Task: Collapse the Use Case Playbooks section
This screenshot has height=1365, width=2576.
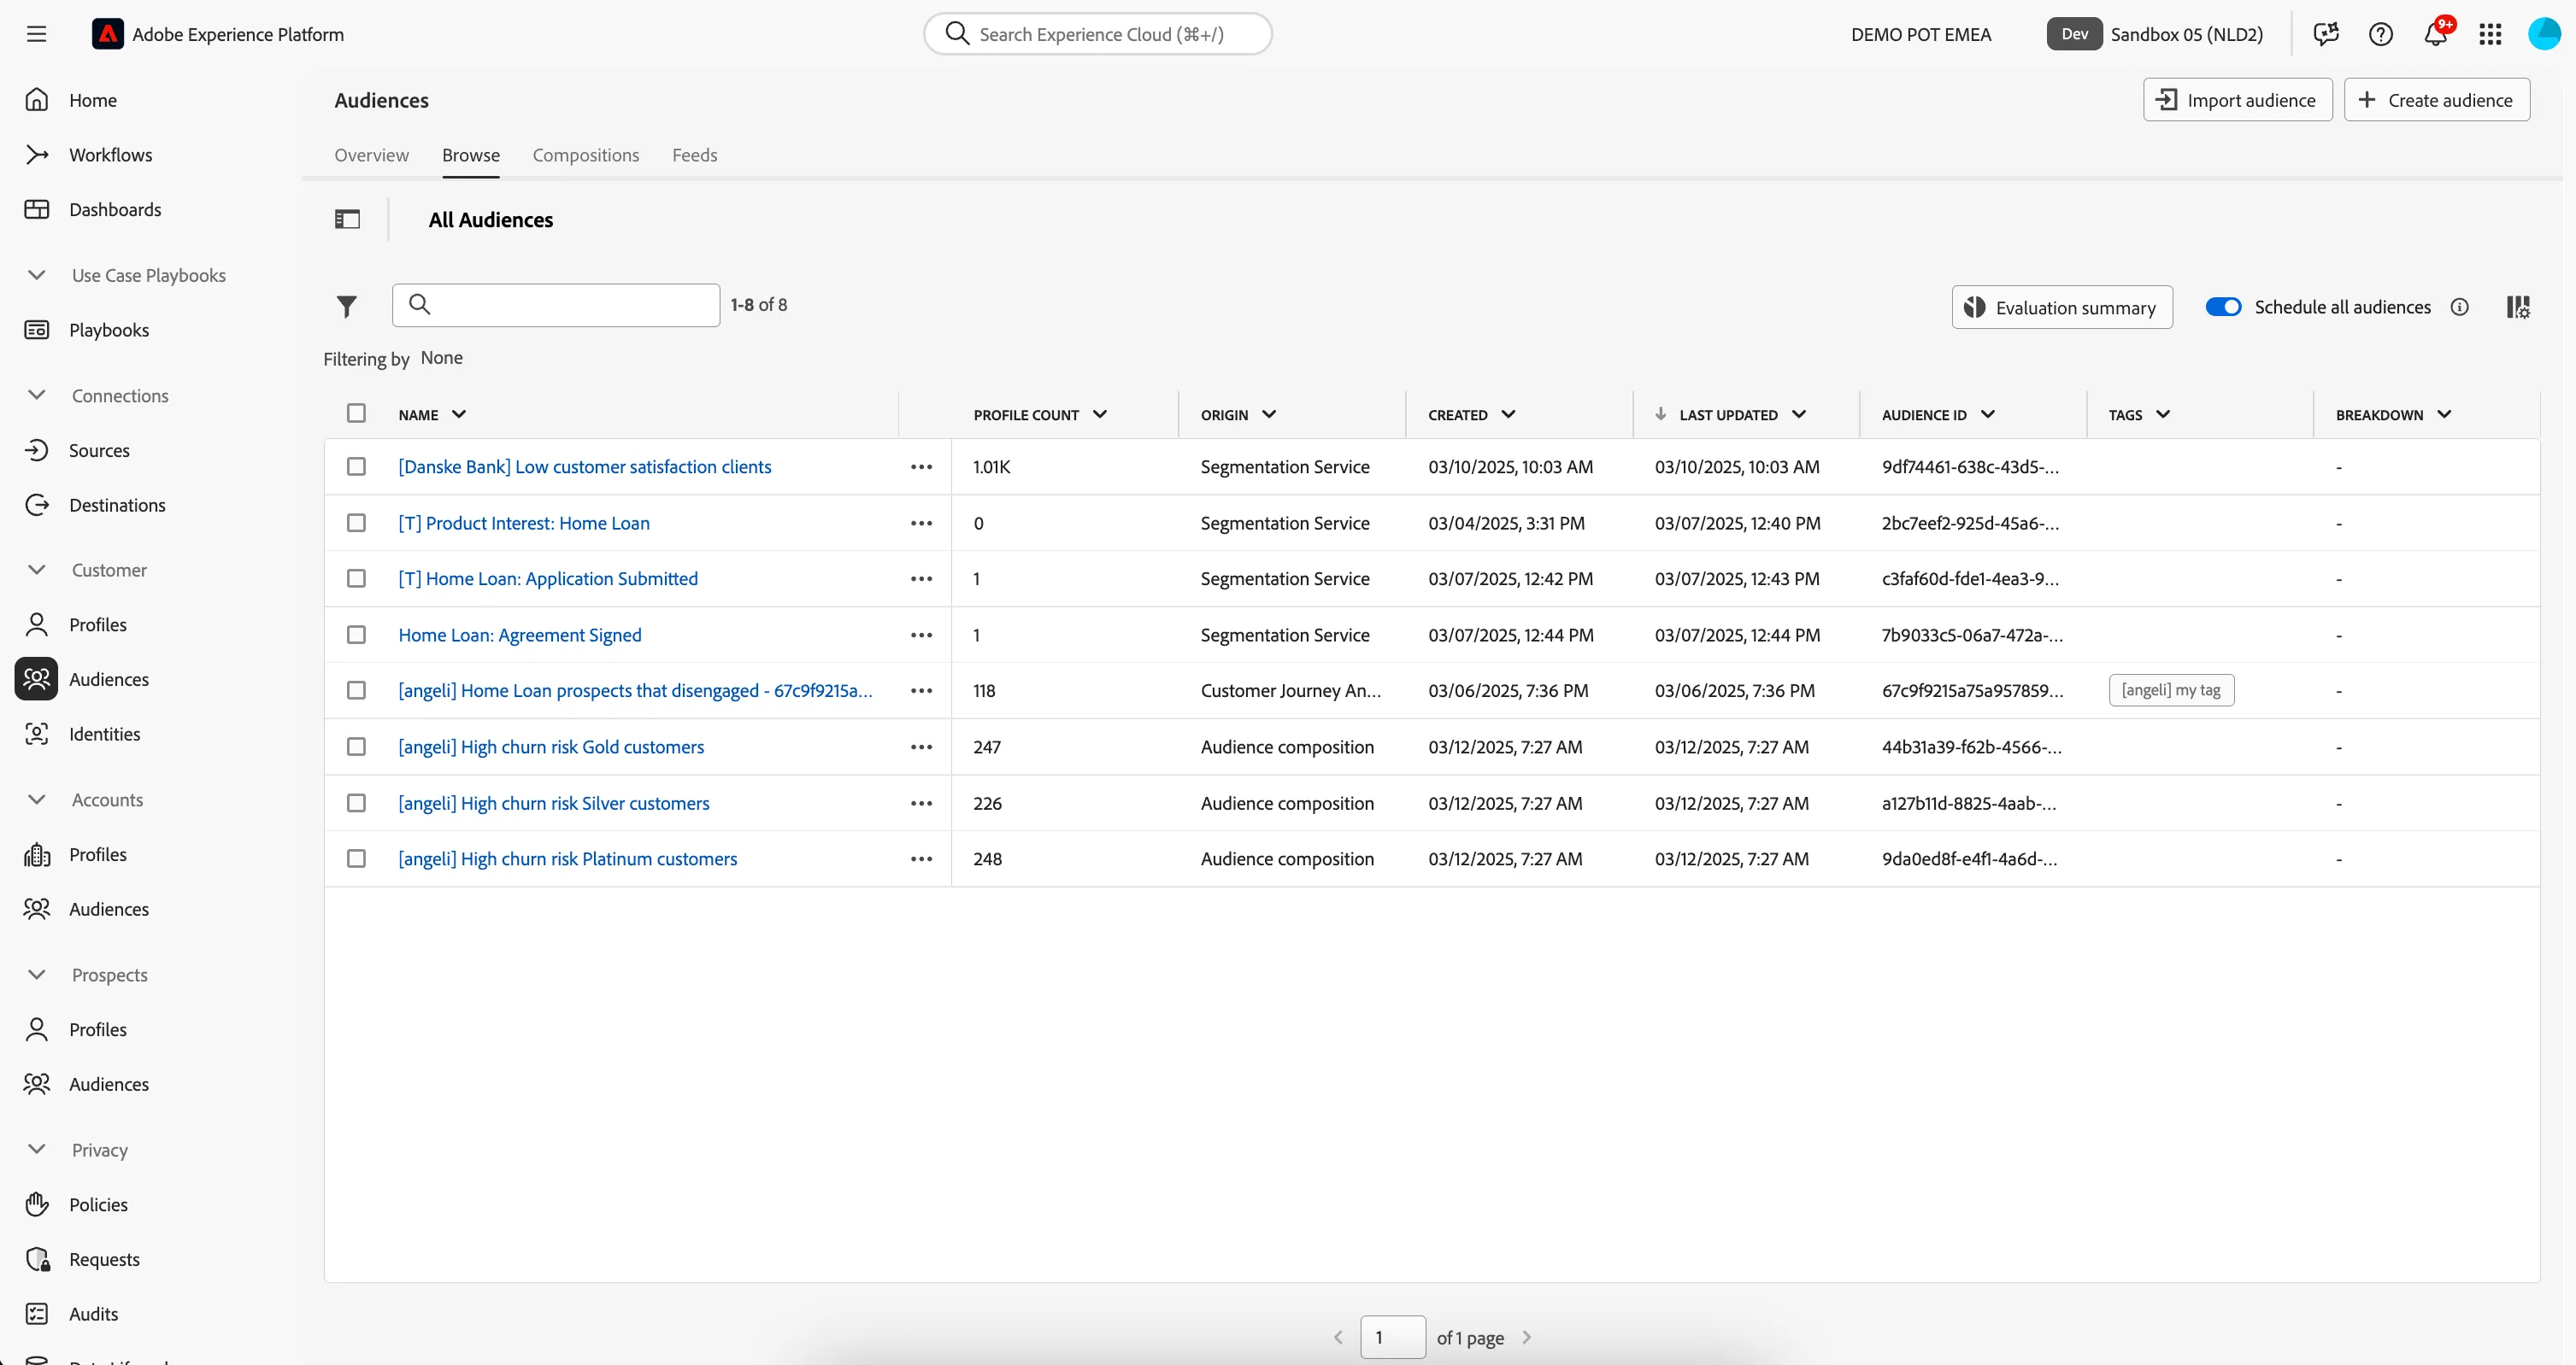Action: coord(37,275)
